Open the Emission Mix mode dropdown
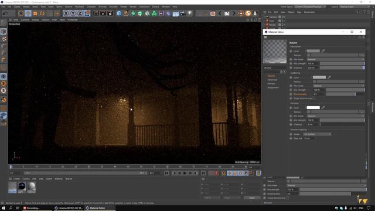This screenshot has width=375, height=211. pos(336,116)
